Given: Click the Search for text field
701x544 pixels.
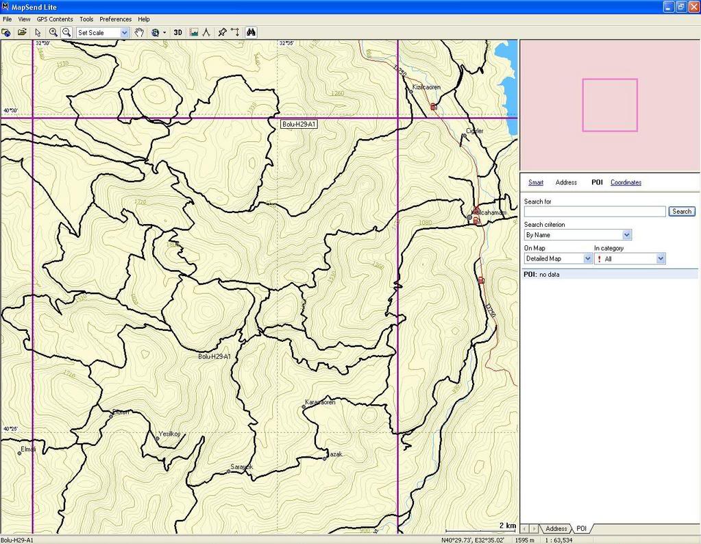Looking at the screenshot, I should tap(594, 212).
